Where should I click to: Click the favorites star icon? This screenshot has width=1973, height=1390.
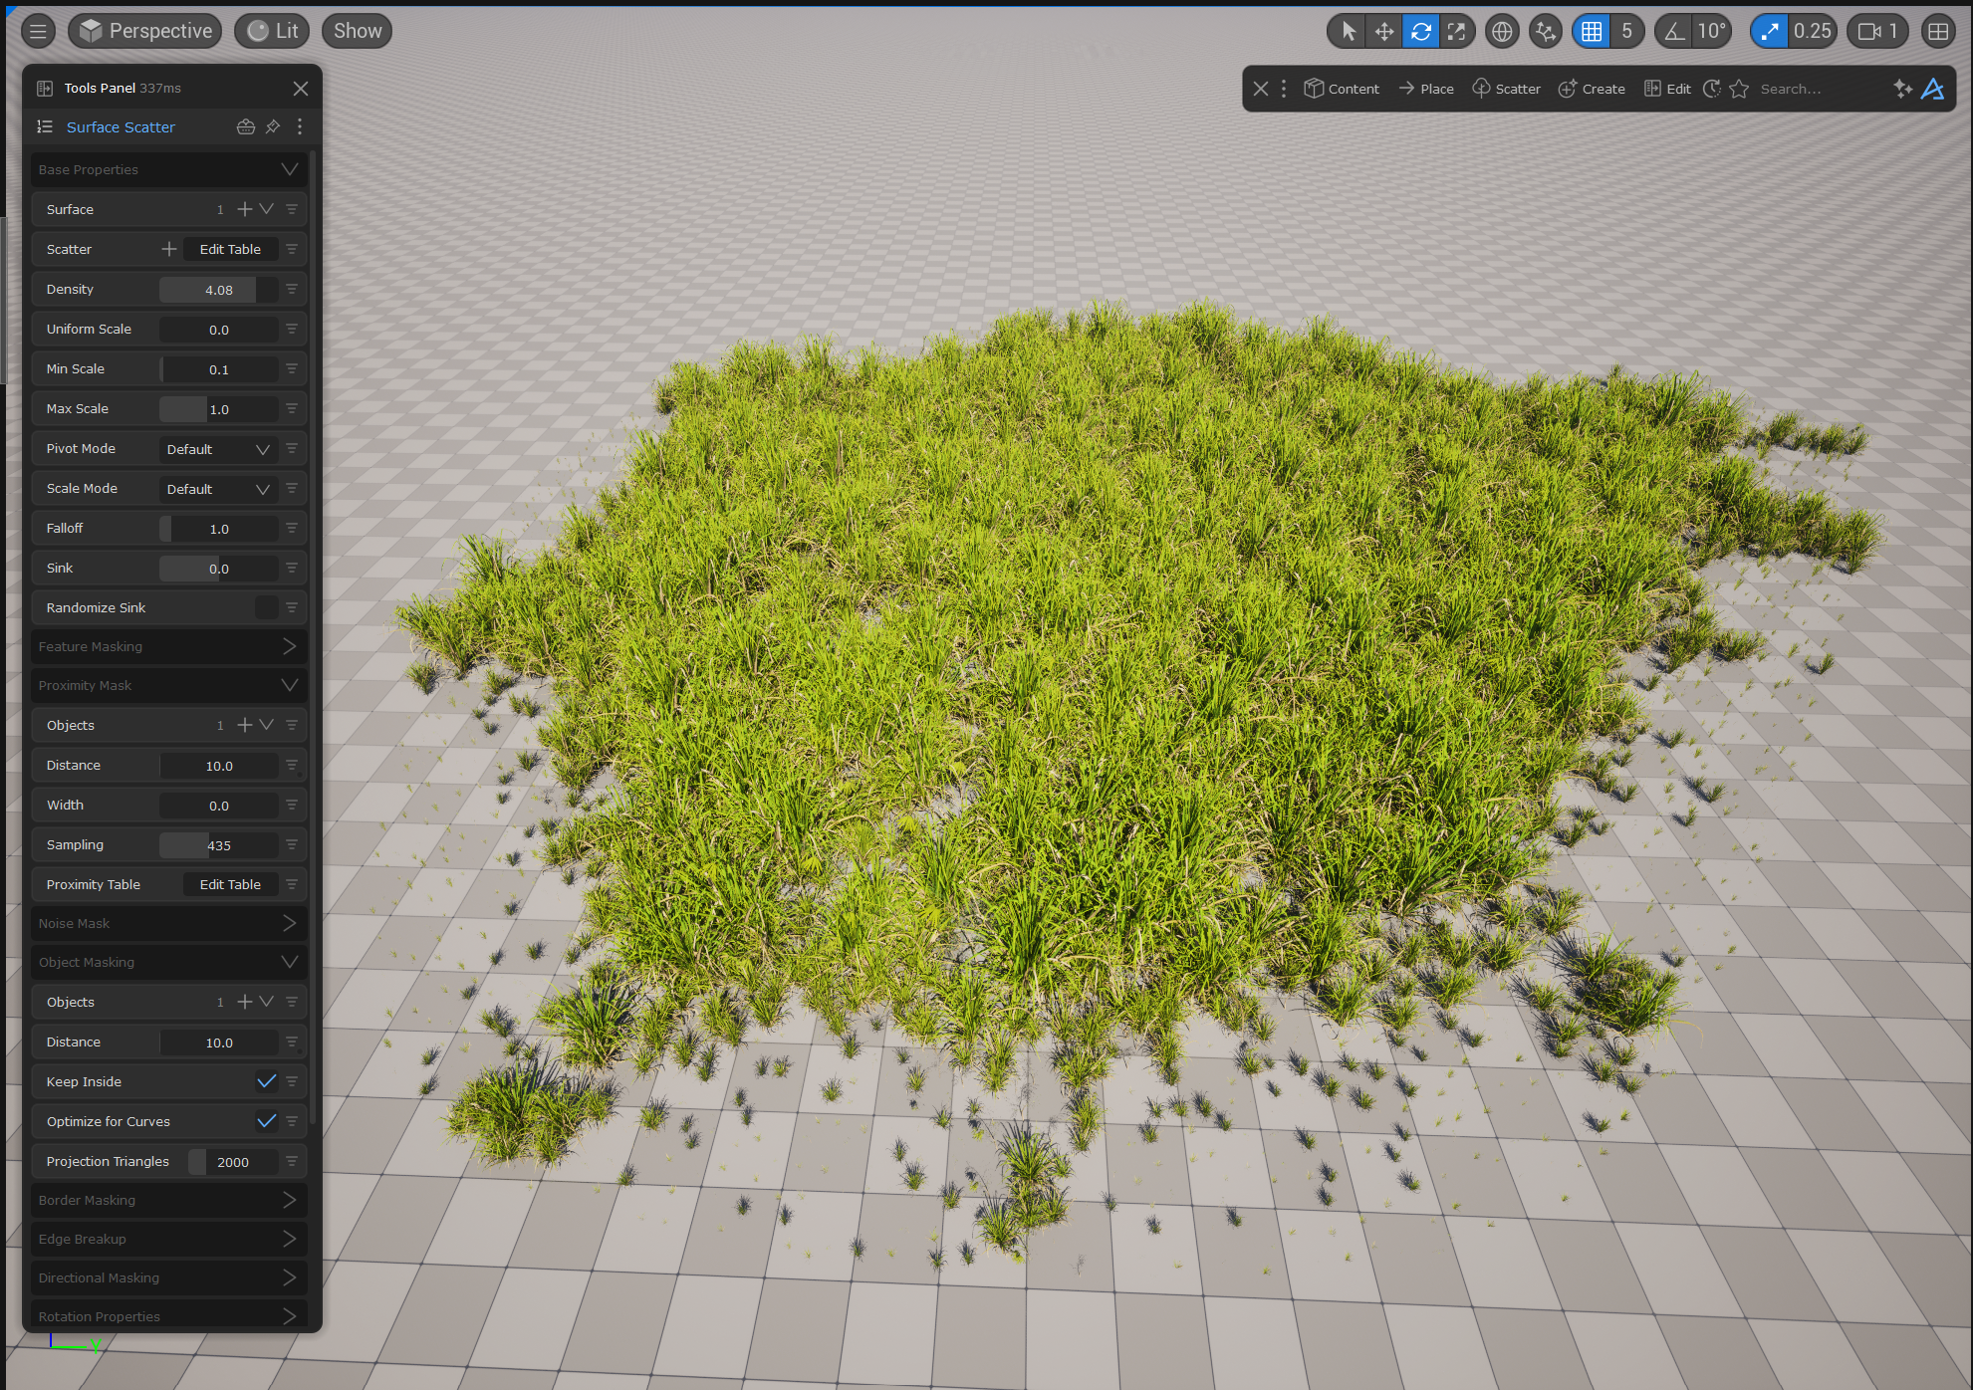(x=1739, y=89)
